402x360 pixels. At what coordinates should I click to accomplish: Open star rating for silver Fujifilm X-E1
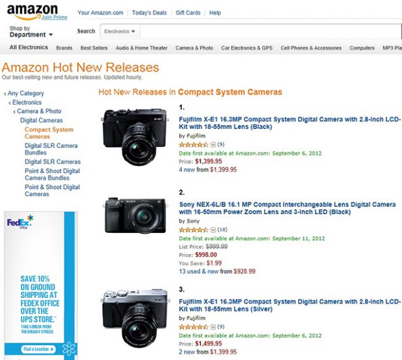(194, 327)
